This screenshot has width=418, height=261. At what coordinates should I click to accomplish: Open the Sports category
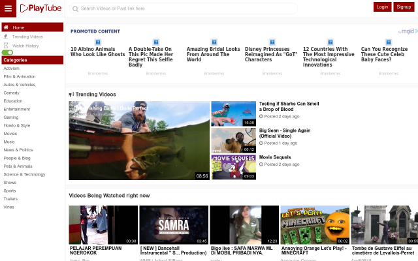click(x=10, y=191)
